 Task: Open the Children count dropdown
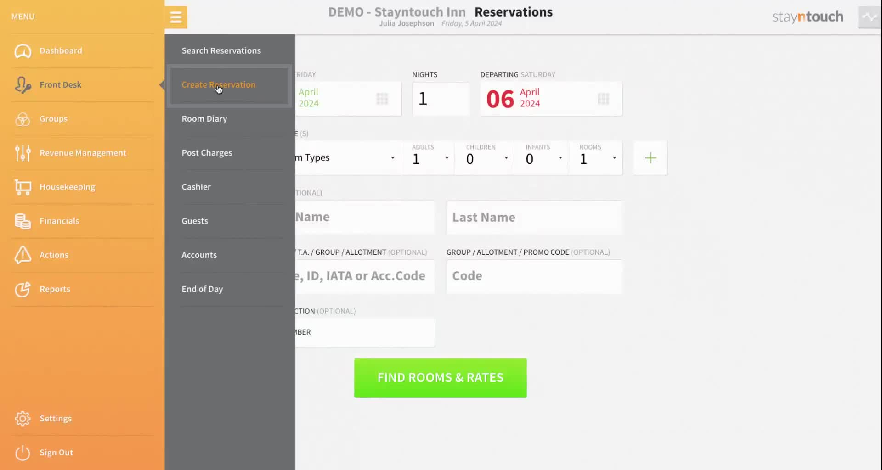click(484, 158)
